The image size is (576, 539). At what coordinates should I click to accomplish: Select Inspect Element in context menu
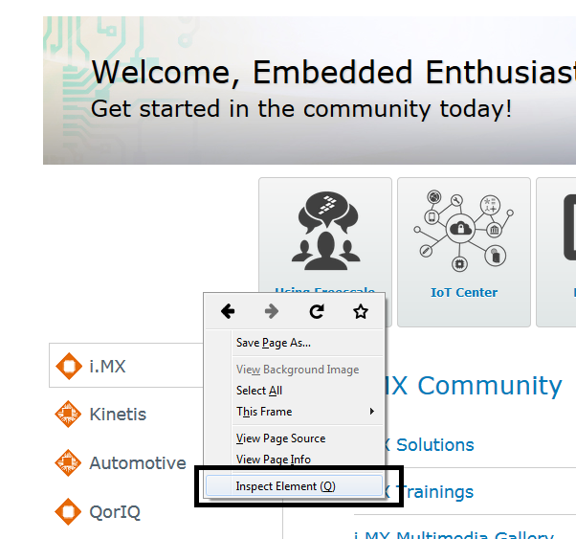(x=286, y=486)
